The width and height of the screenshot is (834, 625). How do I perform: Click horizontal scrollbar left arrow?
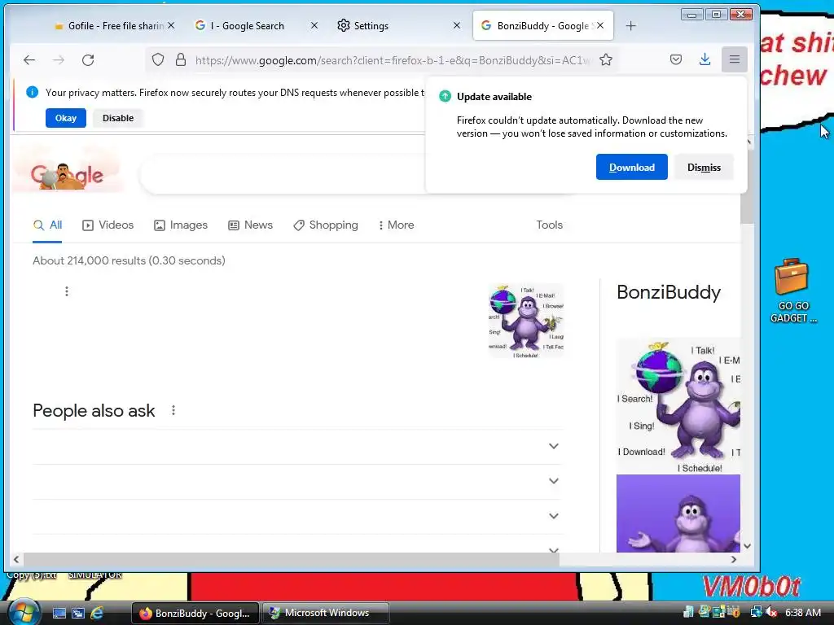16,560
